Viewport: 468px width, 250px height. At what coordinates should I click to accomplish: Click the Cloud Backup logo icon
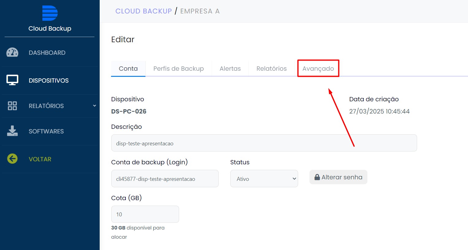coord(50,13)
